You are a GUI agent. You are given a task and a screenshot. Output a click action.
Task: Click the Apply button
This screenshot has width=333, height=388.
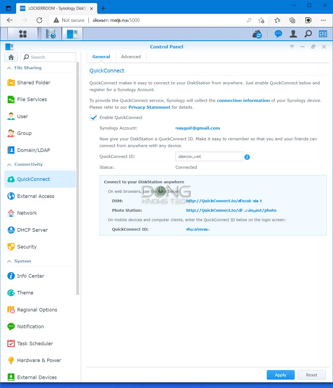(281, 375)
